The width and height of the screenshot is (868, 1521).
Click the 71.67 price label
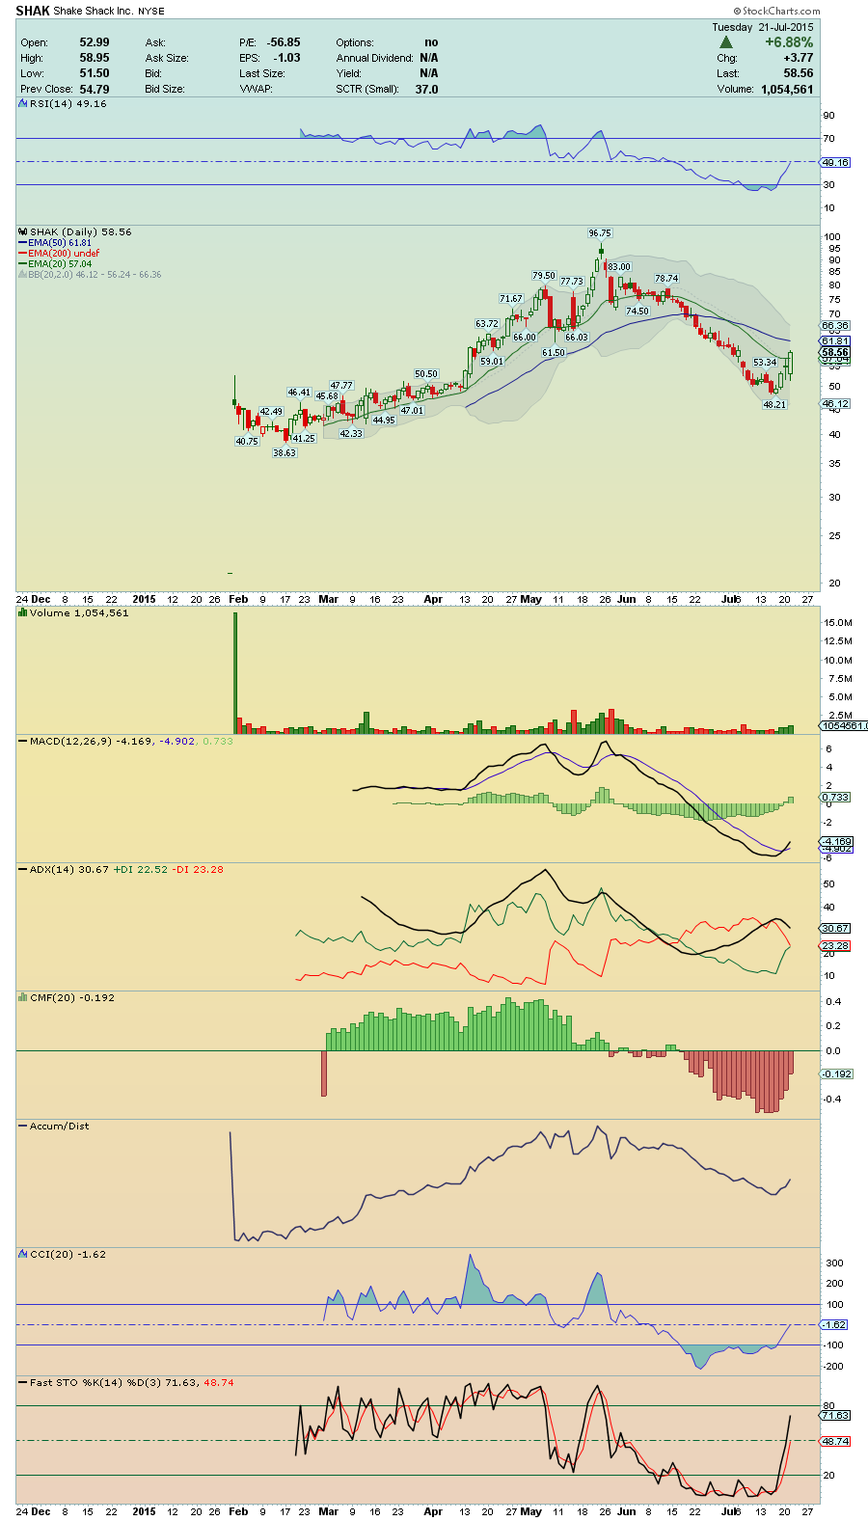tap(511, 298)
